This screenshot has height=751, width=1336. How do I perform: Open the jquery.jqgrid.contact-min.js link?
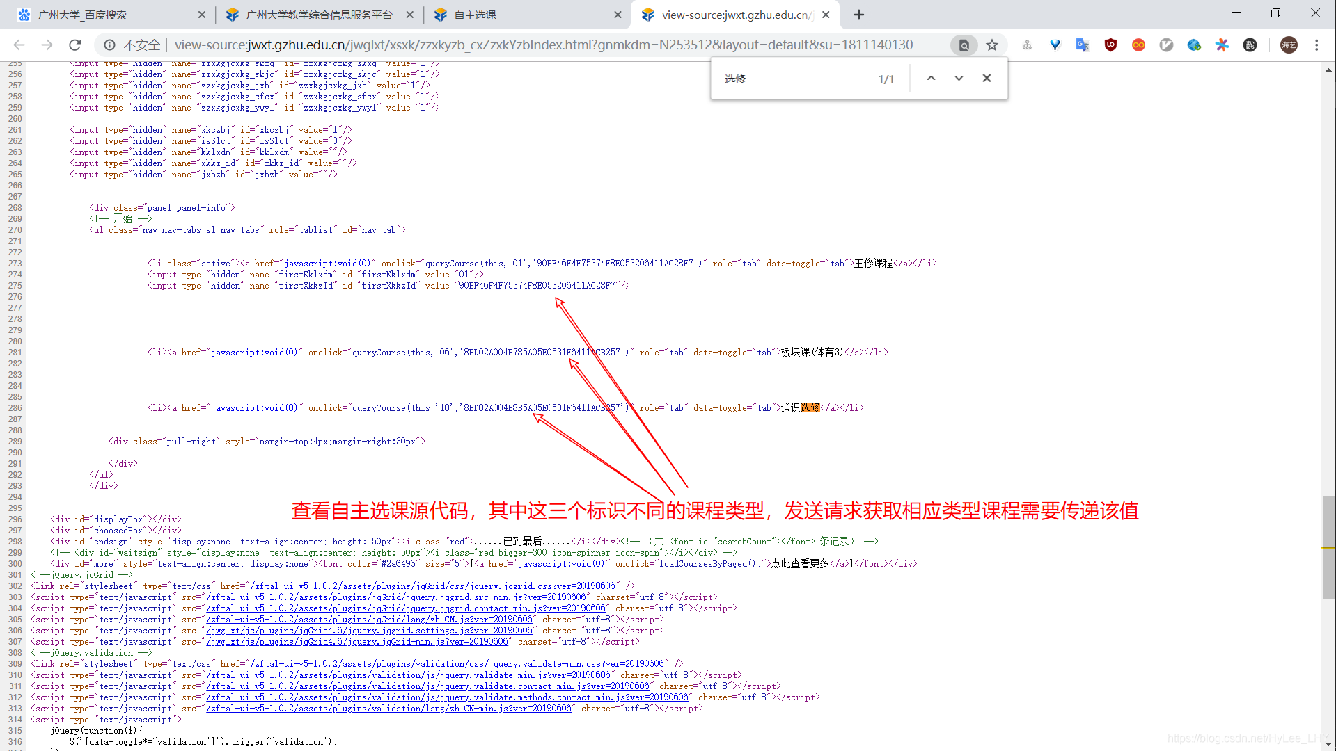406,608
